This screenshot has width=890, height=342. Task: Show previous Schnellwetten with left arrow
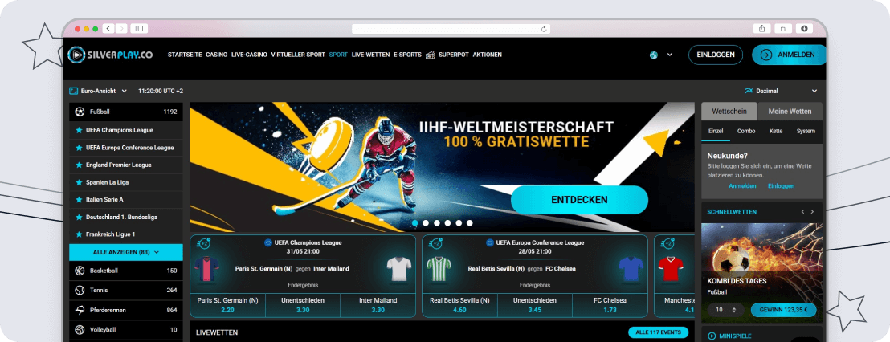[x=802, y=212]
